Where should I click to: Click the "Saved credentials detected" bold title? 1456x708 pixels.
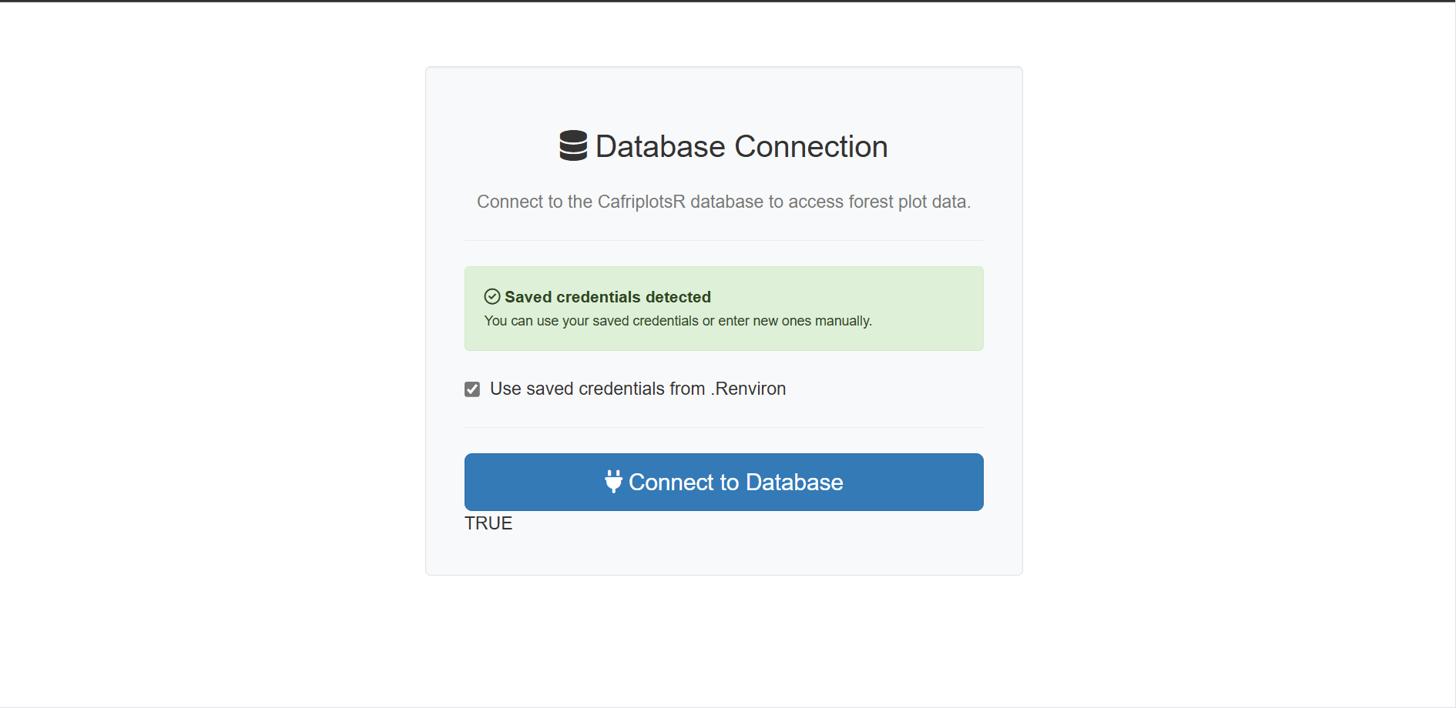pyautogui.click(x=607, y=297)
